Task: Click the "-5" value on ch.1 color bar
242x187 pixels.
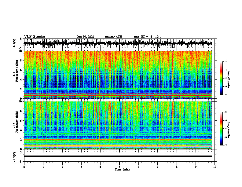Action: 225,78
